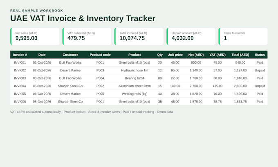Viewport: 278px width, 167px height.
Task: Click the Unpaid status for INV-004
Action: pos(260,86)
